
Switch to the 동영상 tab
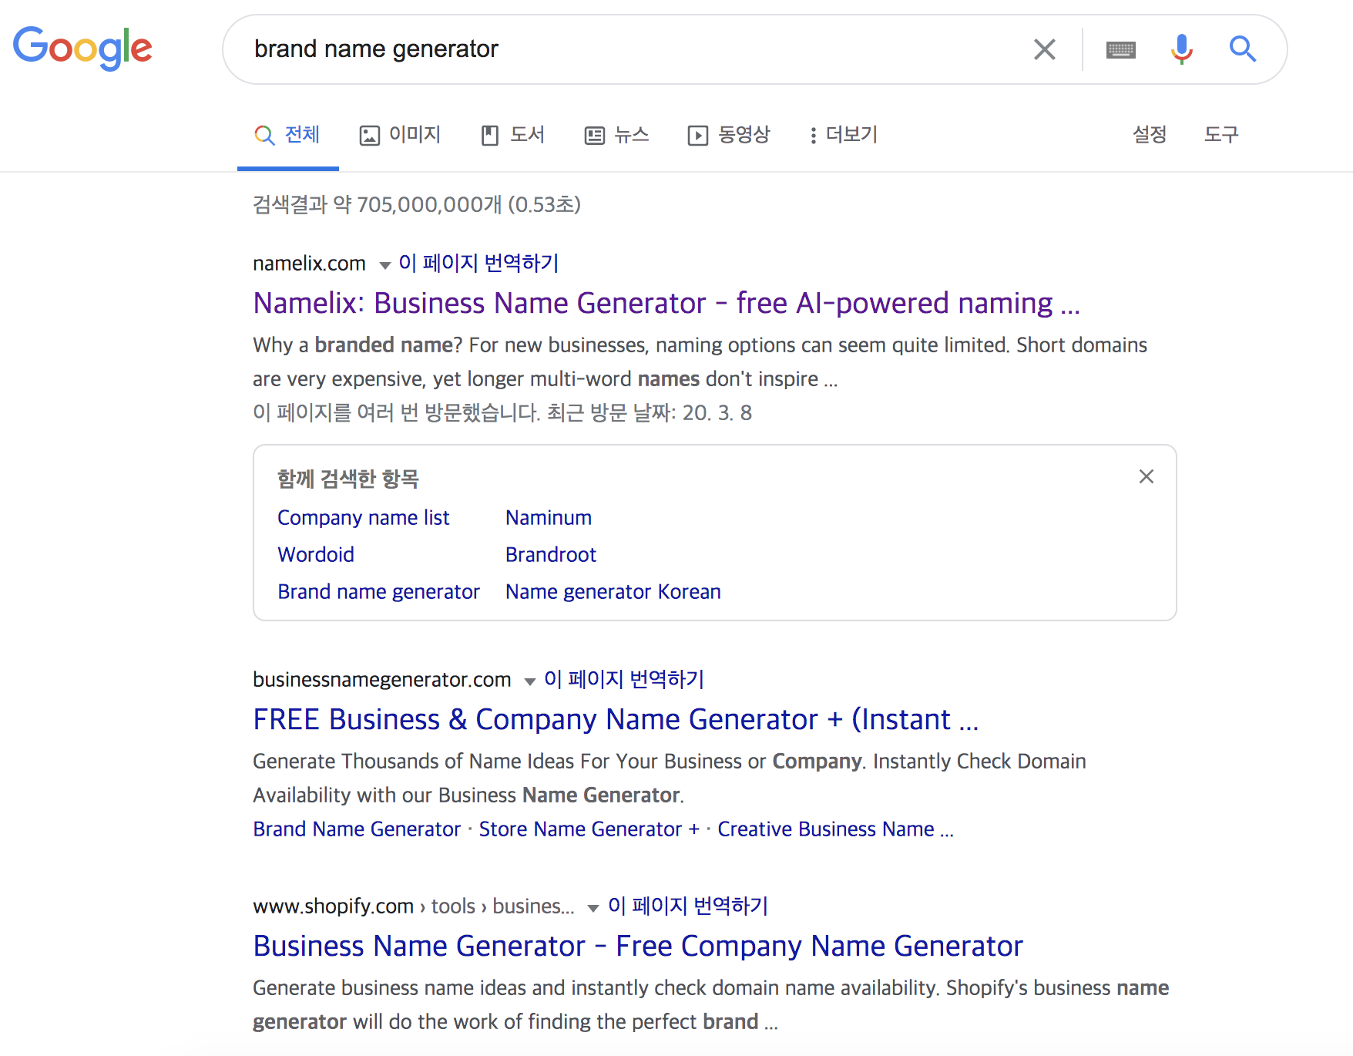pyautogui.click(x=729, y=135)
